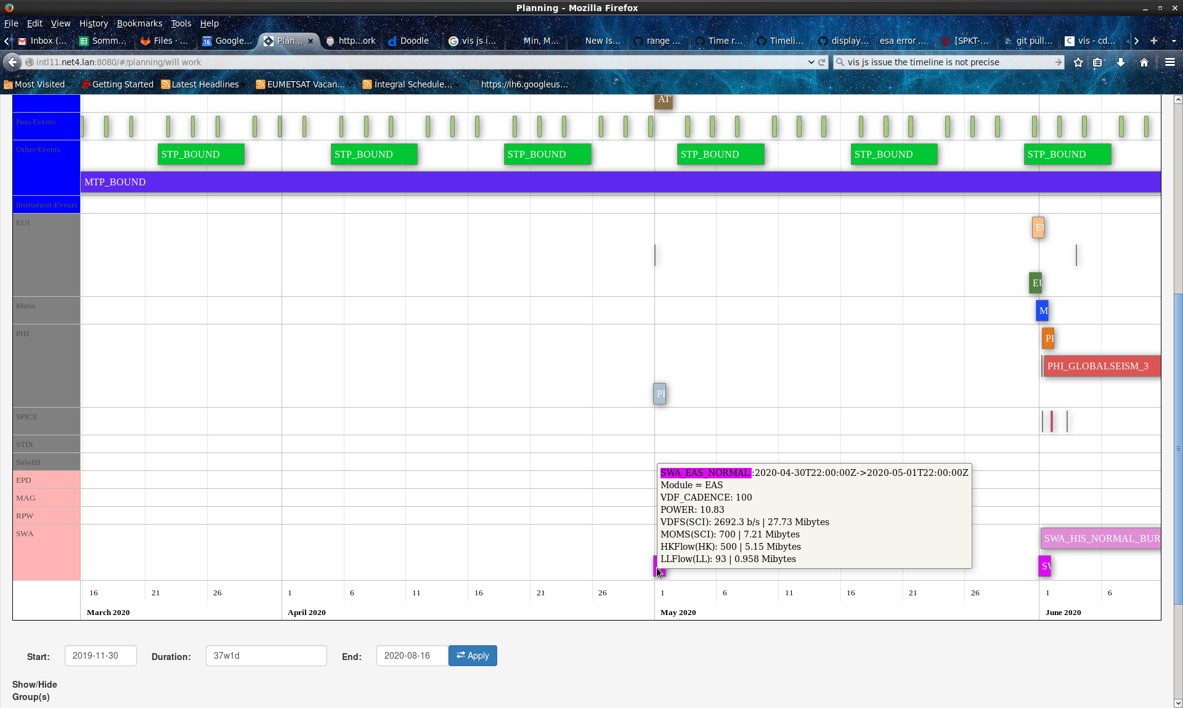
Task: Select the PHI_GLOBALSEISM_3 timeline item
Action: pyautogui.click(x=1102, y=366)
